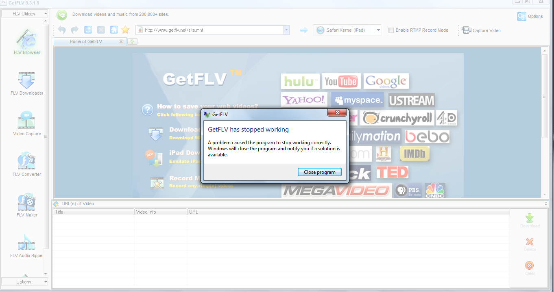The image size is (554, 292).
Task: Refresh the current page
Action: pos(88,30)
